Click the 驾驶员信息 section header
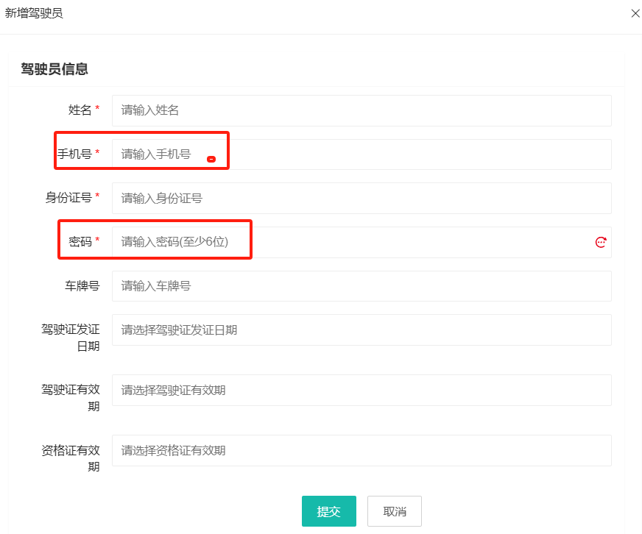 54,69
